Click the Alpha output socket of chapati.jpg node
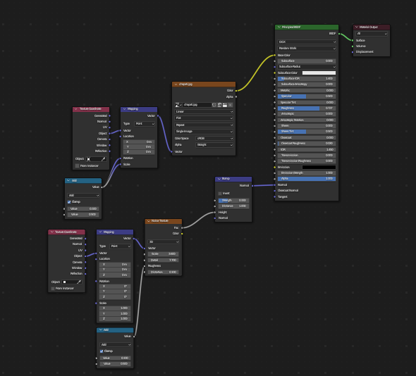The height and width of the screenshot is (376, 416). click(236, 97)
